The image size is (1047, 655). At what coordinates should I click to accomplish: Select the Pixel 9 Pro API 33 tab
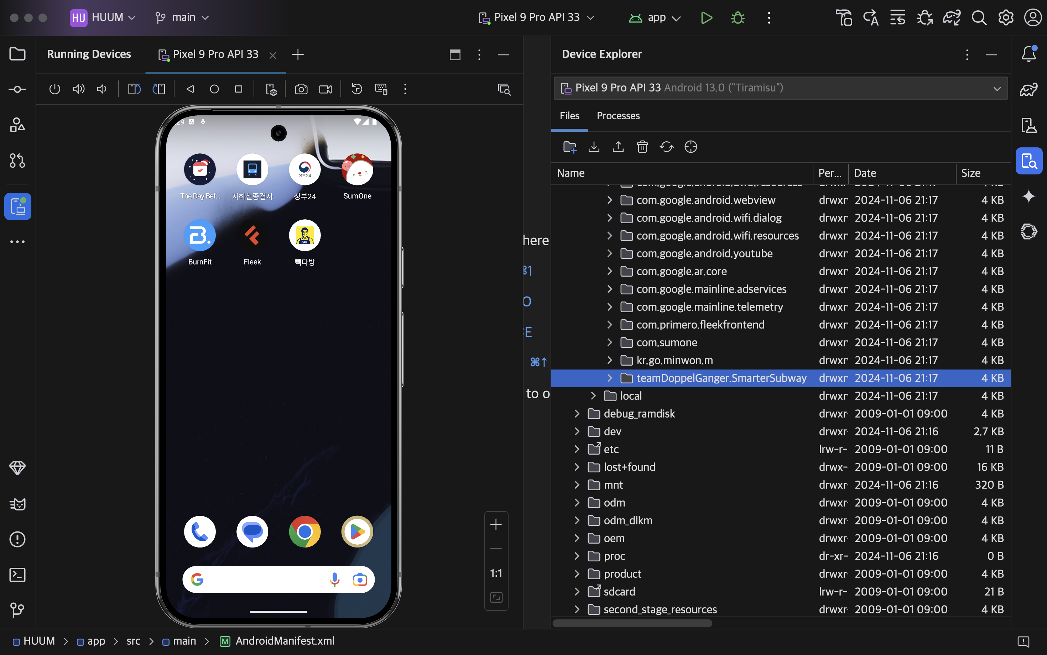click(215, 54)
